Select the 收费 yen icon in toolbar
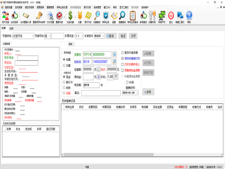Screen dimensions: 225x169 [80, 17]
